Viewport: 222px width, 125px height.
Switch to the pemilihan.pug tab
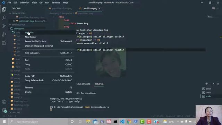click(x=90, y=8)
